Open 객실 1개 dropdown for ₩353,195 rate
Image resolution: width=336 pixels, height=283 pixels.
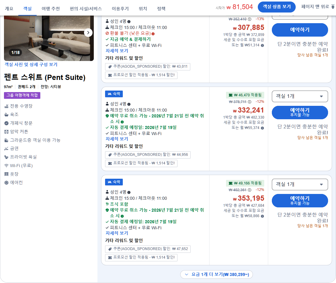point(300,184)
